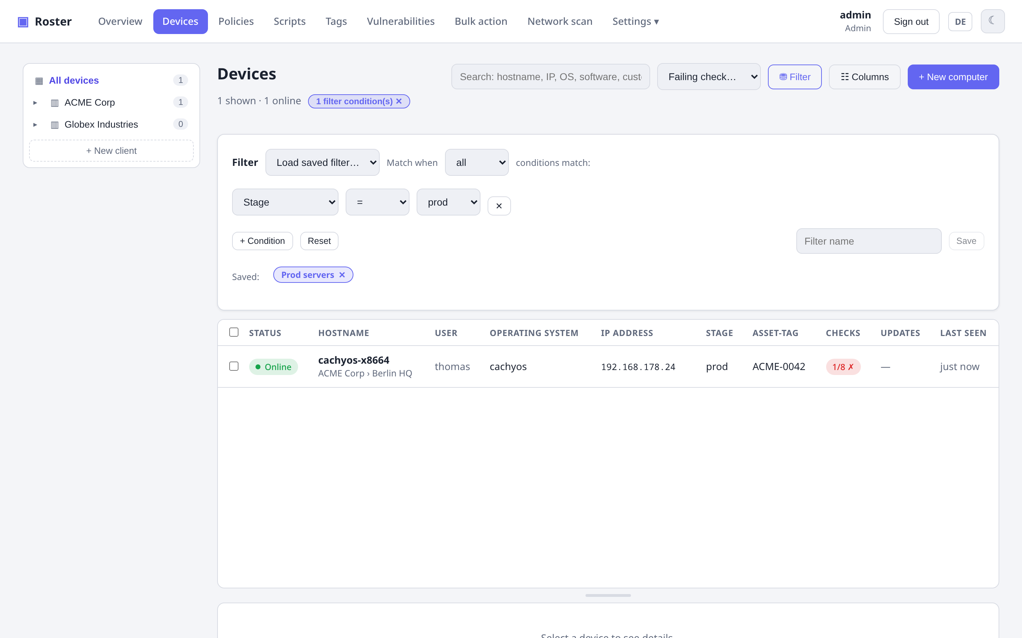Toggle the select-all devices checkbox
The height and width of the screenshot is (638, 1022).
[233, 332]
